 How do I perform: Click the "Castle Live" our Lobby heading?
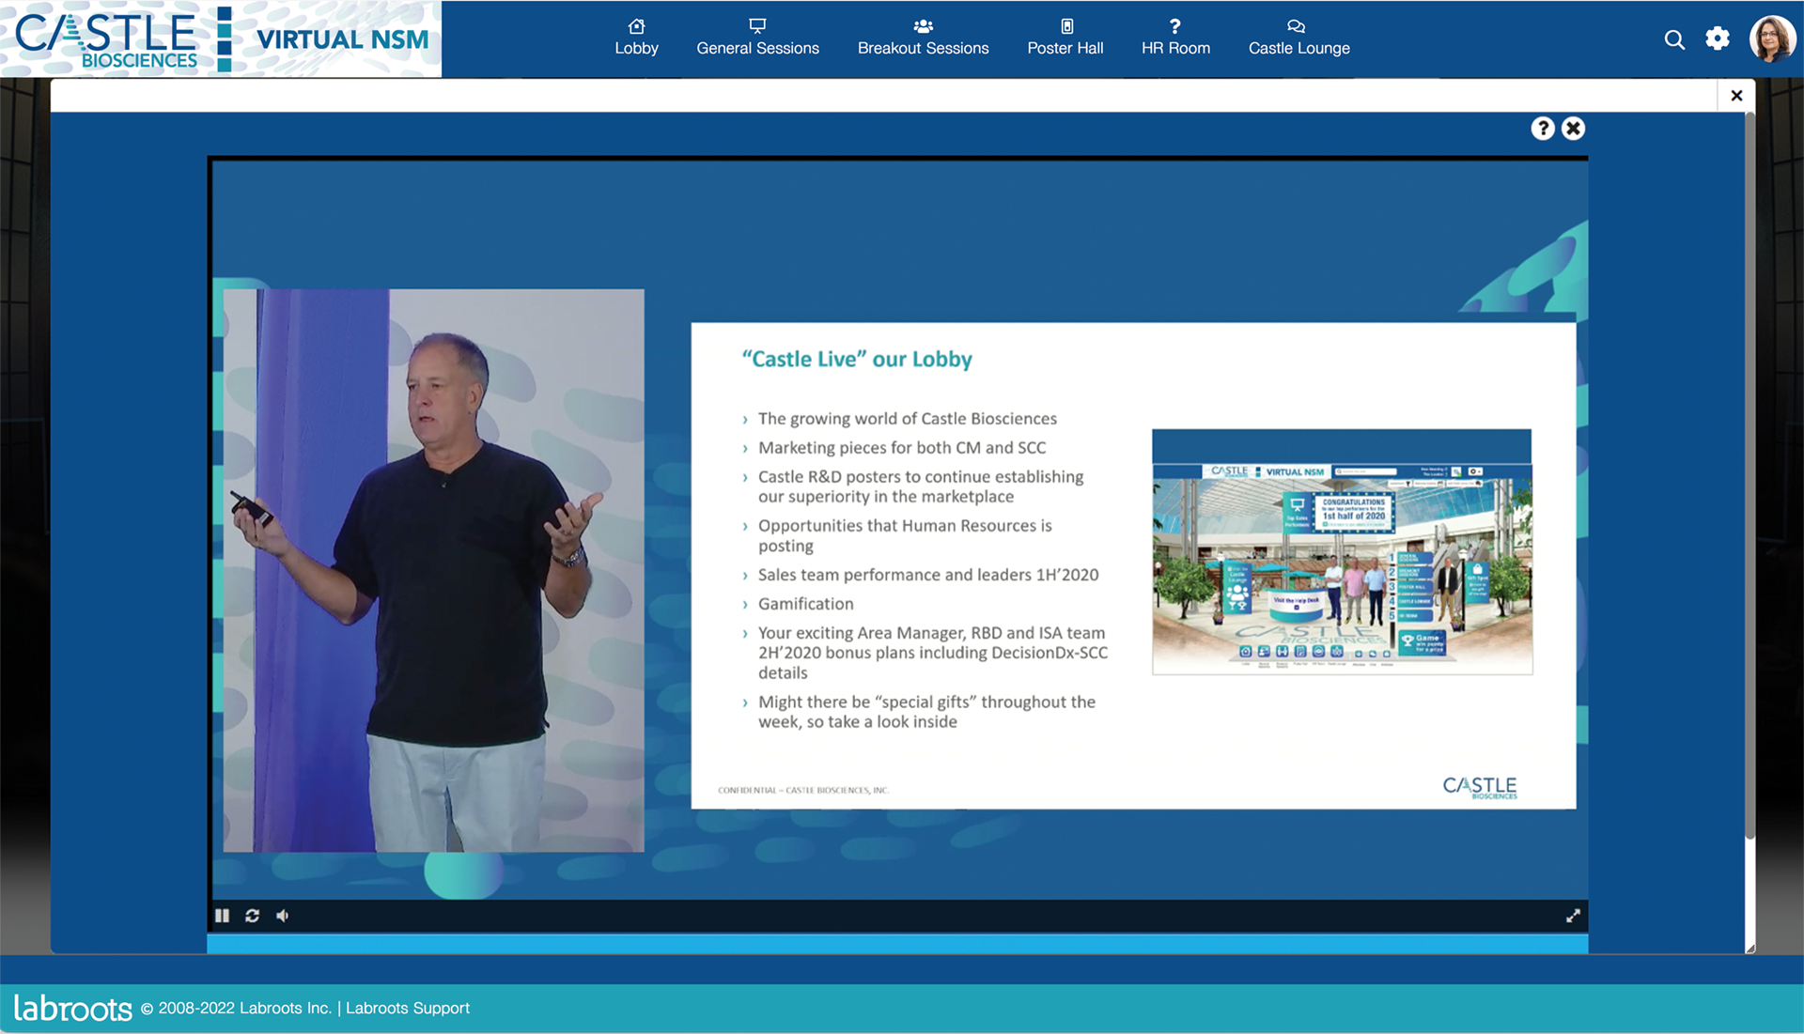tap(857, 360)
